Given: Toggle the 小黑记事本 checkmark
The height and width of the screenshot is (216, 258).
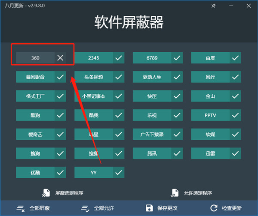Looking at the screenshot, I should (119, 96).
